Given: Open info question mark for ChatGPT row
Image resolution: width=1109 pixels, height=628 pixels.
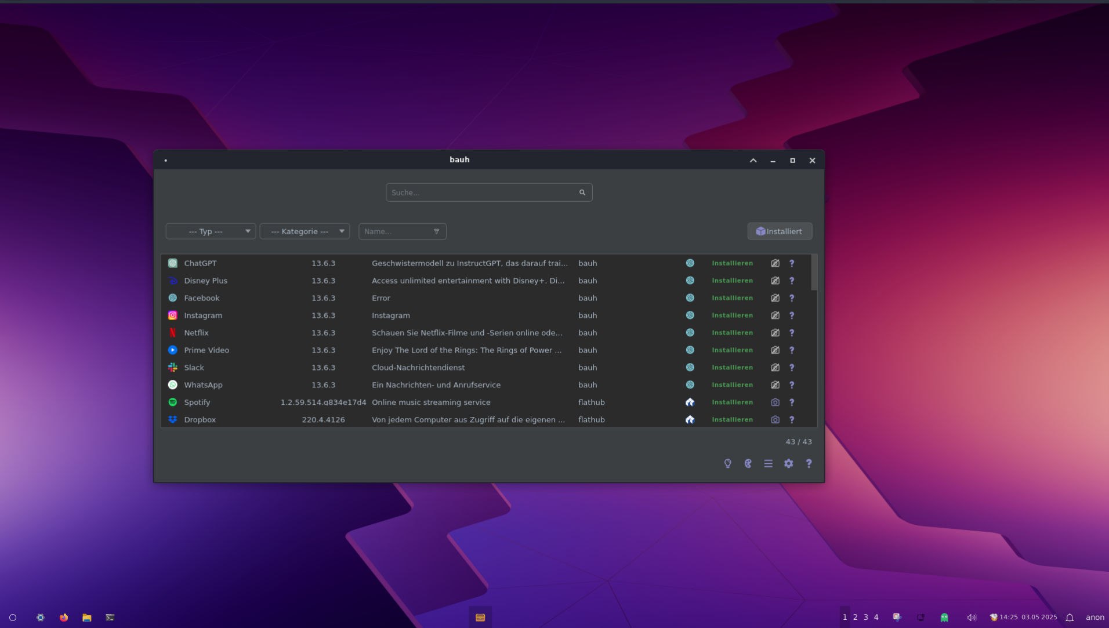Looking at the screenshot, I should [x=792, y=263].
